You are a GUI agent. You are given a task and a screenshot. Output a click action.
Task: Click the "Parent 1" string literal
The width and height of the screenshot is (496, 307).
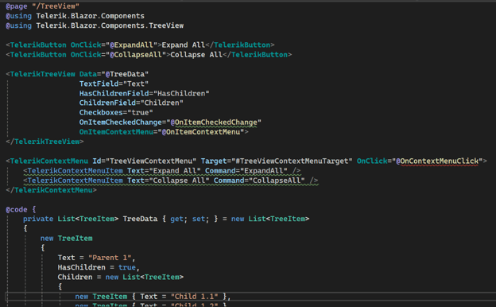(x=110, y=258)
